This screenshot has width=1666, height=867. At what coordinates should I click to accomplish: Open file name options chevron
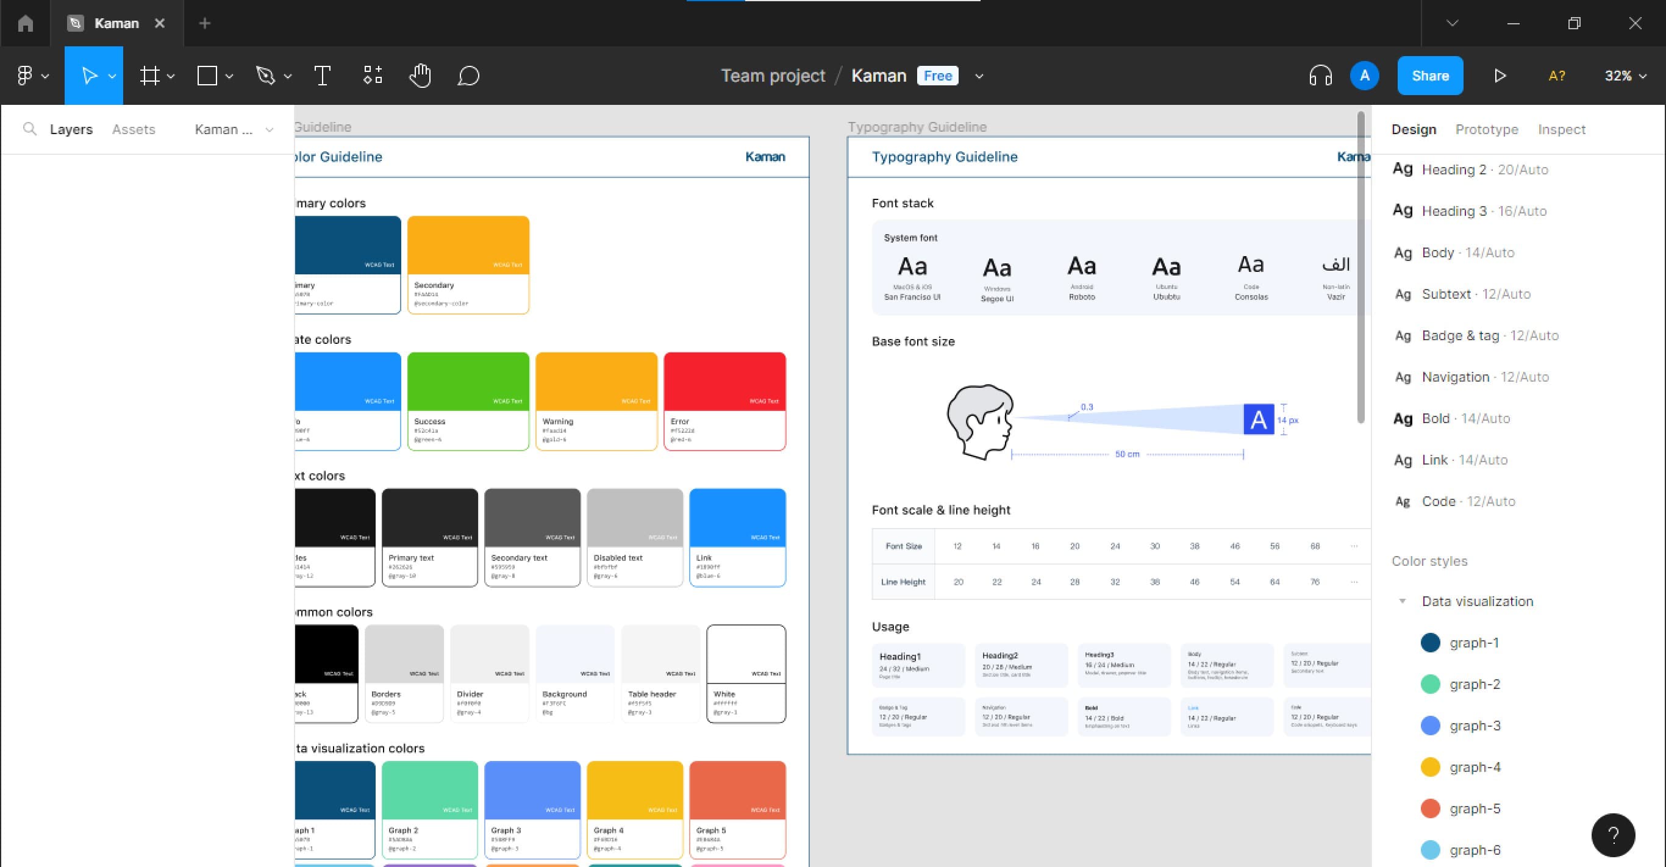pyautogui.click(x=979, y=76)
